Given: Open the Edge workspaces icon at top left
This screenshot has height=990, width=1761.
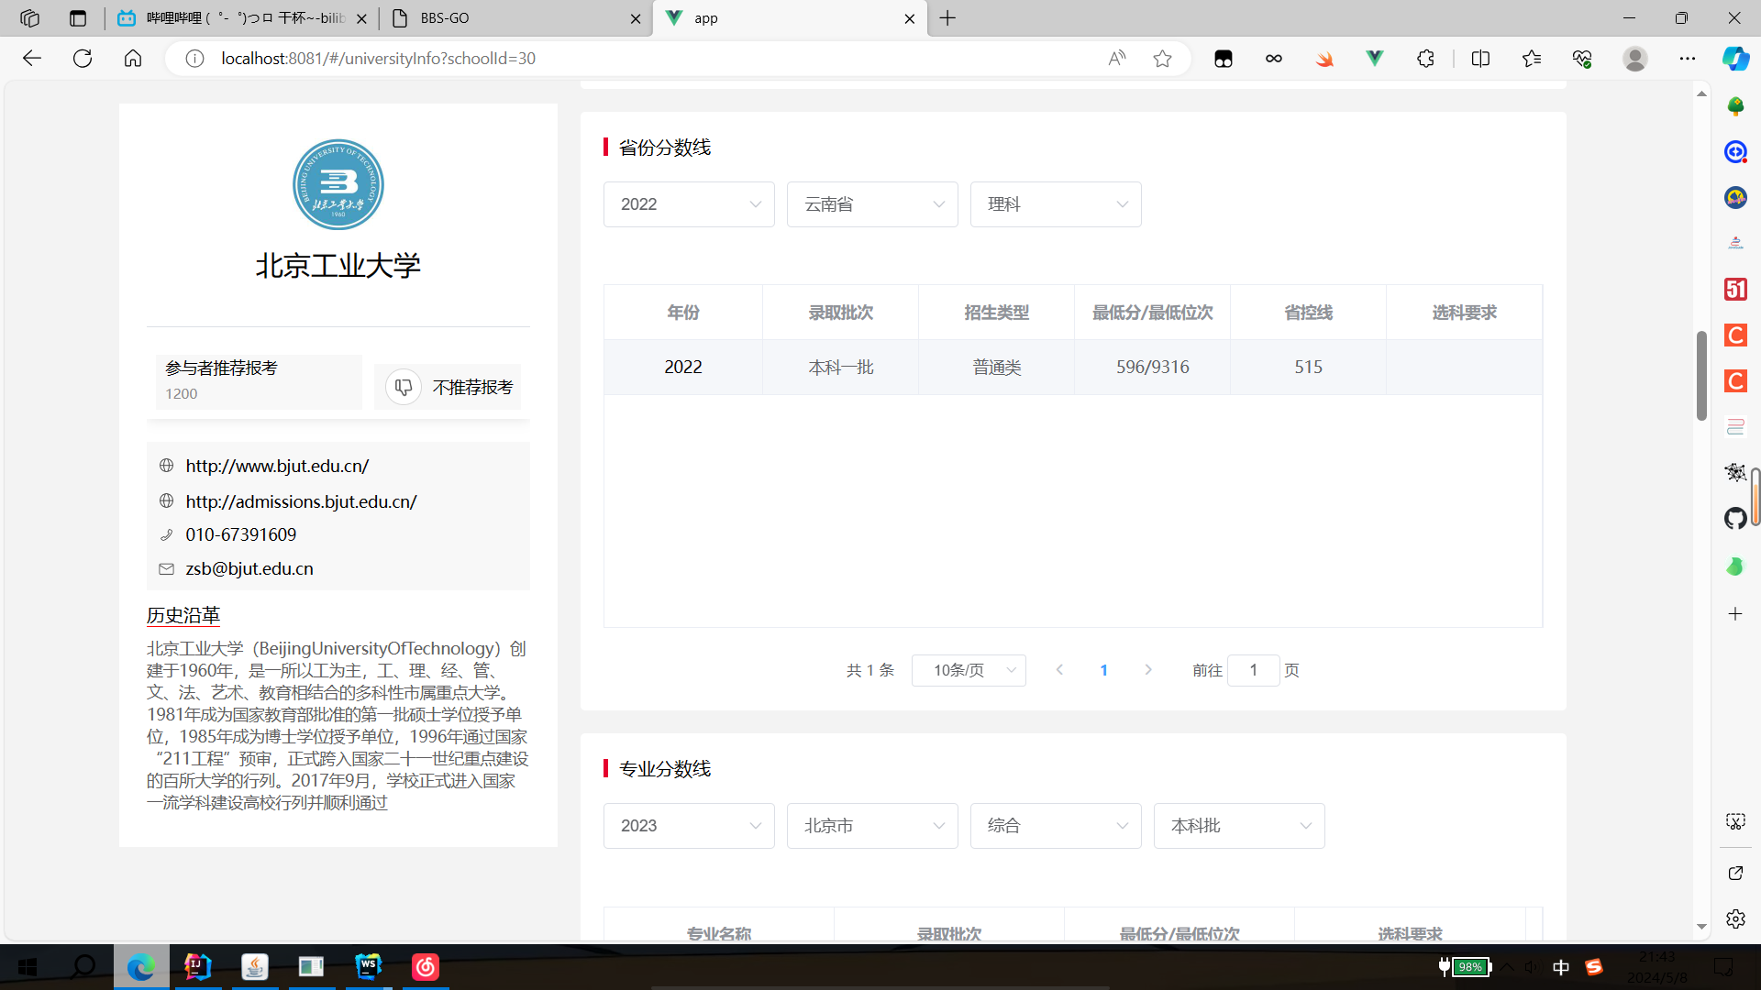Looking at the screenshot, I should pos(29,18).
